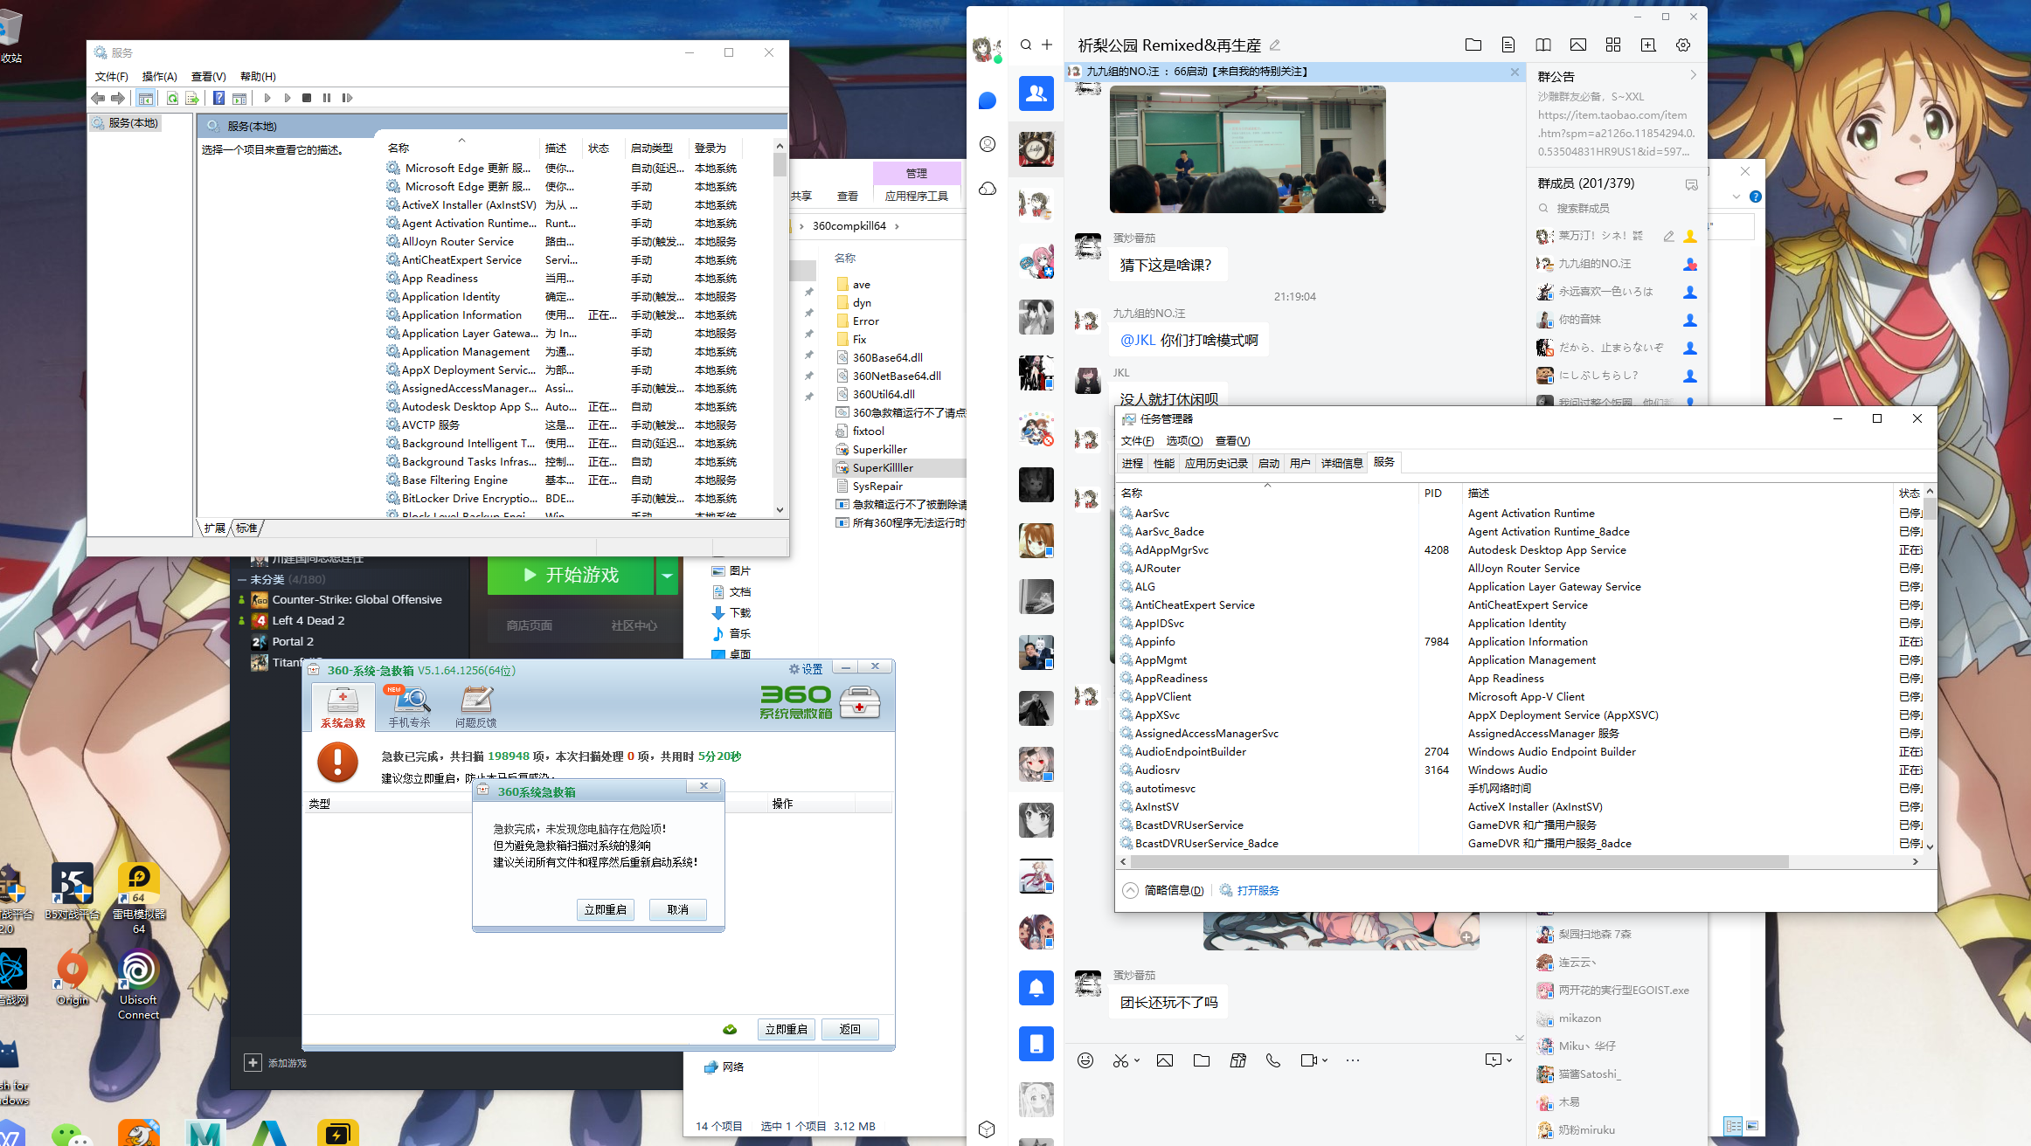Open the emoji picker in chat toolbar

1085,1060
